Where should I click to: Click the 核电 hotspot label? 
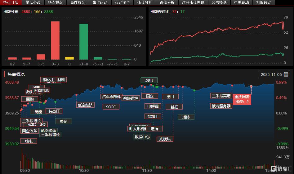click(29, 141)
